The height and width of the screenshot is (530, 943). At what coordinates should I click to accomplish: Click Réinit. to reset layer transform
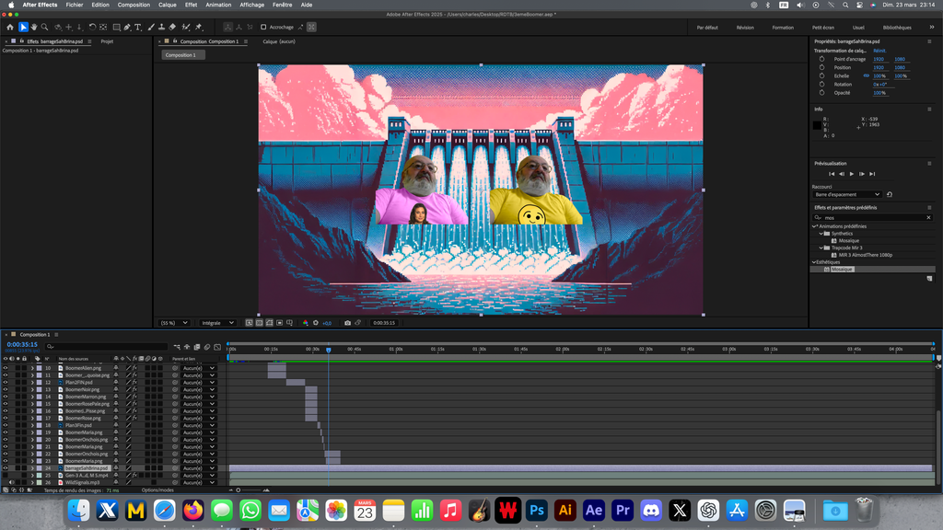879,51
